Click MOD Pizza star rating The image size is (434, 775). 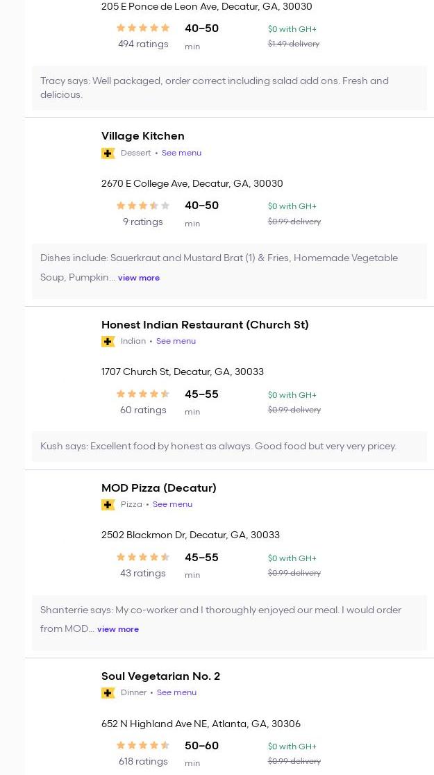(143, 557)
